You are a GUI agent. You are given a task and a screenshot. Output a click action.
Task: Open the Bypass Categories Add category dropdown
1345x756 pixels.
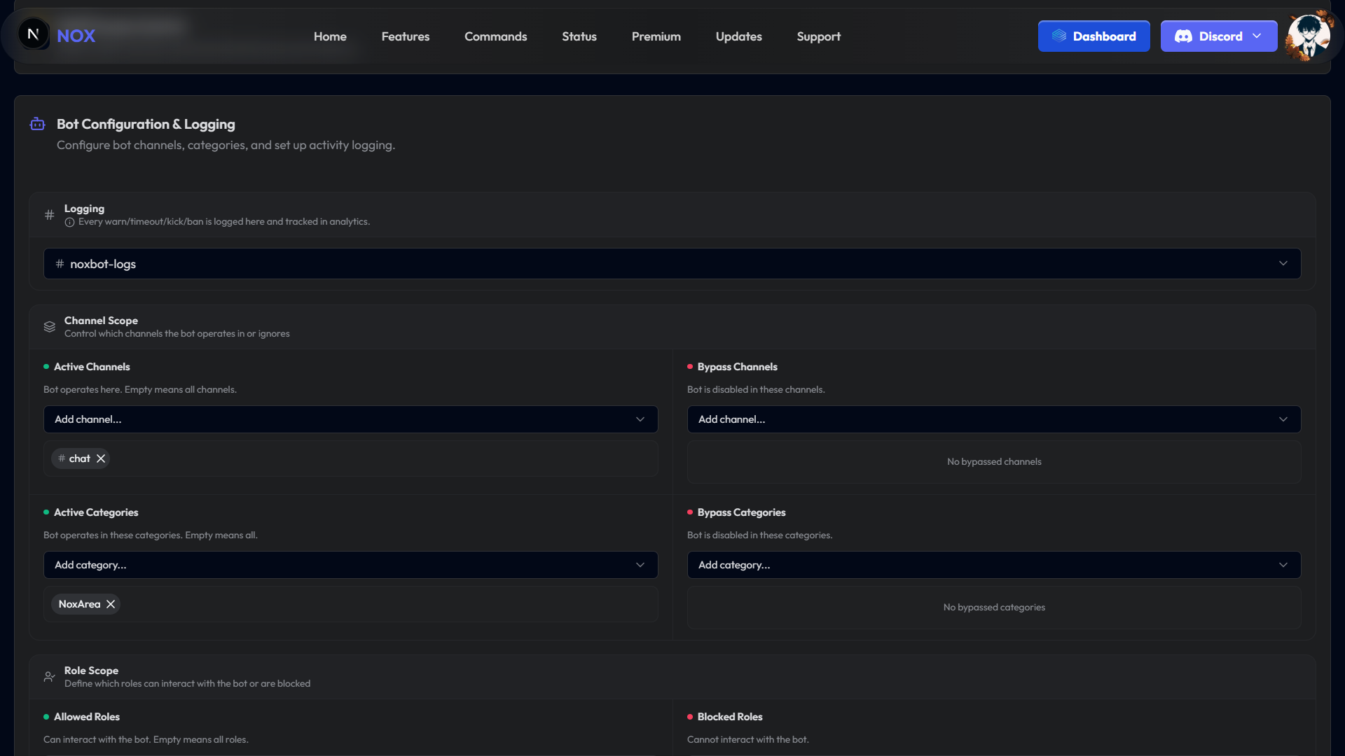click(994, 565)
